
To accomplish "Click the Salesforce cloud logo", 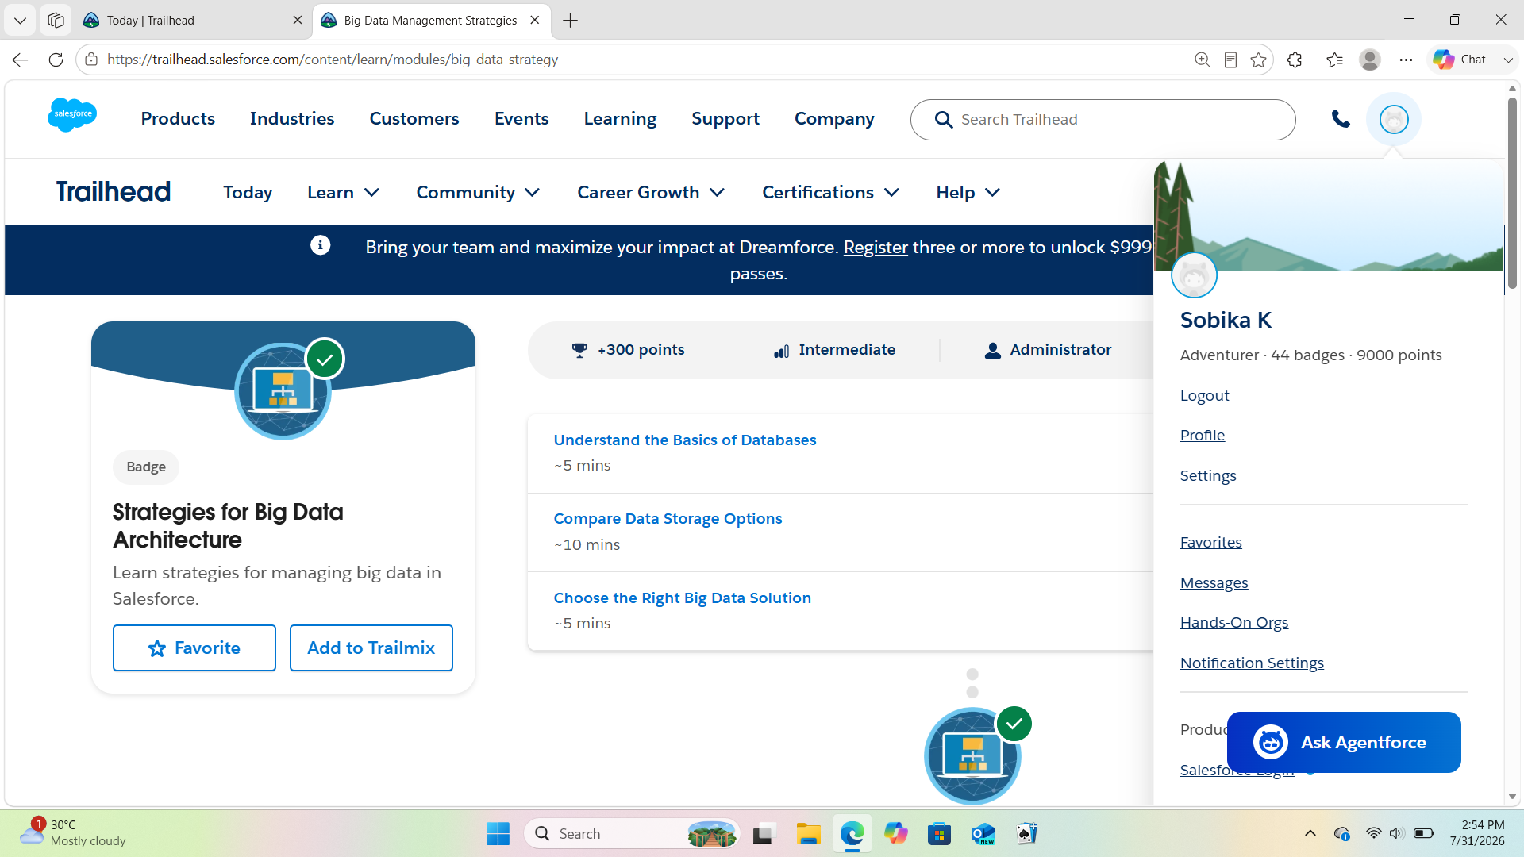I will pos(72,115).
